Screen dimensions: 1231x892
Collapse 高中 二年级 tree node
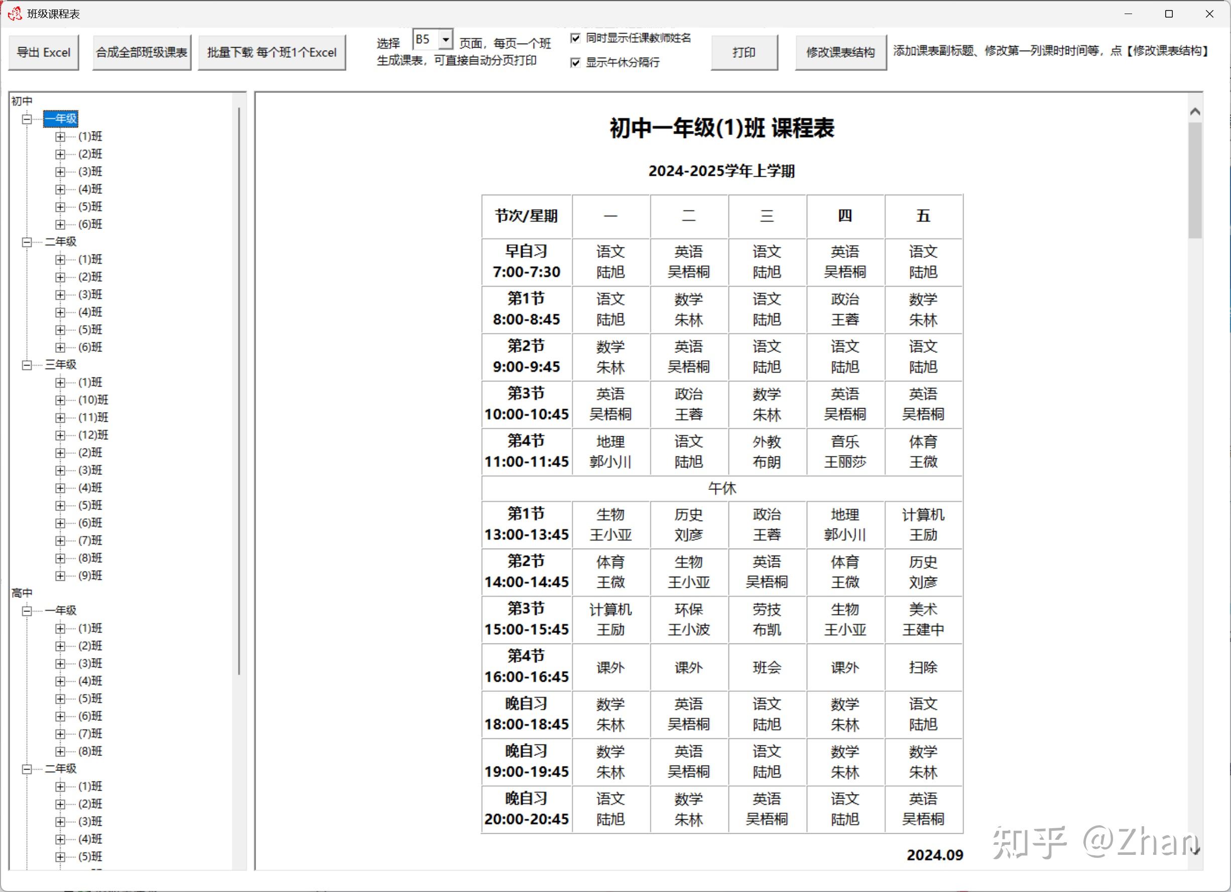[27, 769]
